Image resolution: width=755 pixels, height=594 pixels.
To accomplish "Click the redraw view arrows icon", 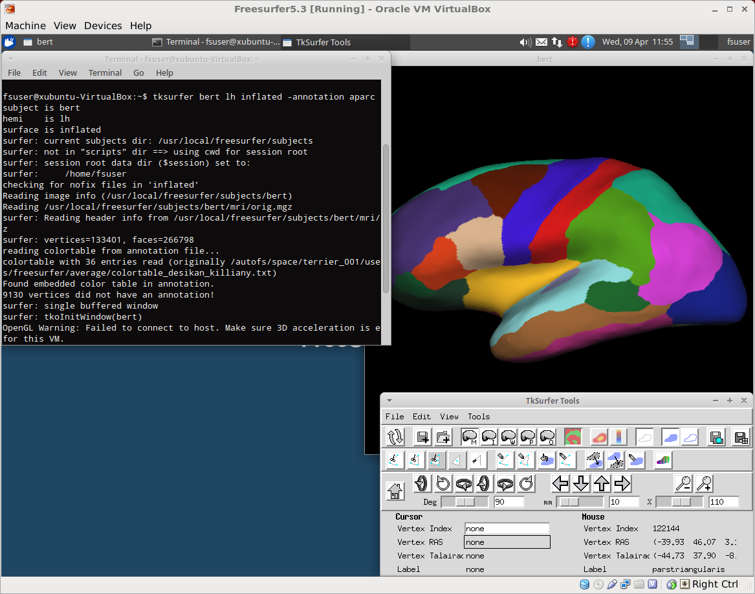I will click(x=395, y=437).
